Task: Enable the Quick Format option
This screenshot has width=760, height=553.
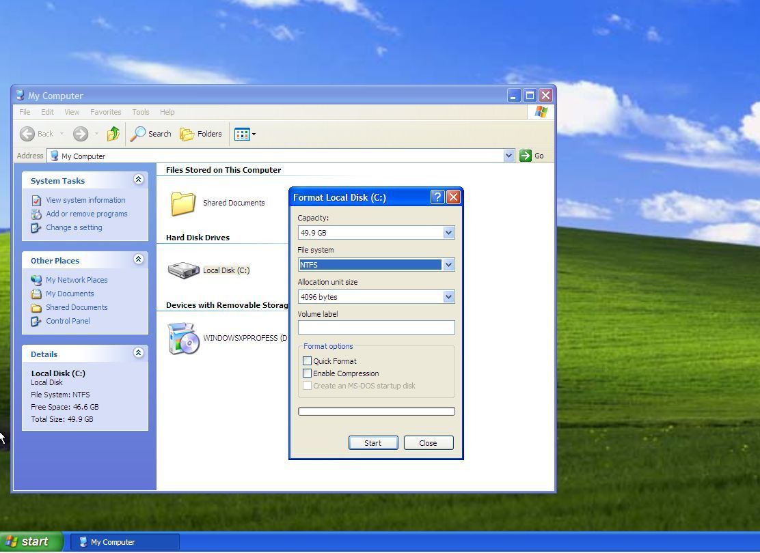Action: point(308,360)
